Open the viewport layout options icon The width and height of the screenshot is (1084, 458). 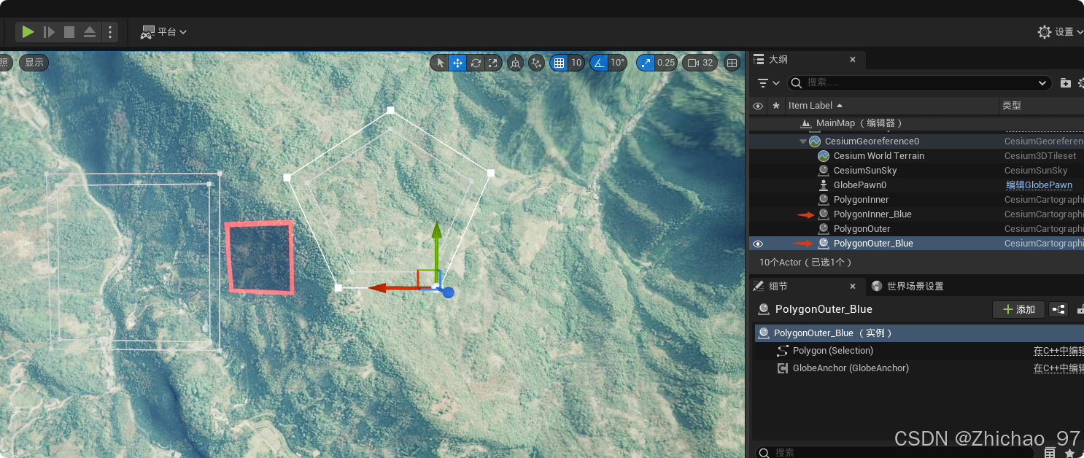tap(732, 63)
